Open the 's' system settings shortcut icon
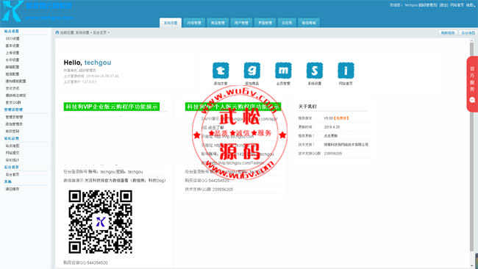The image size is (478, 269). pos(315,71)
